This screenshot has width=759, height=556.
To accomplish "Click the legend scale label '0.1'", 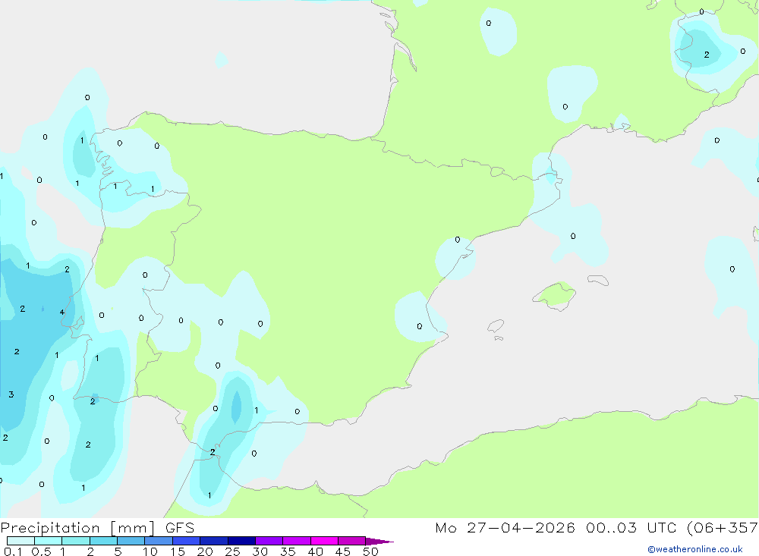I will 13,551.
